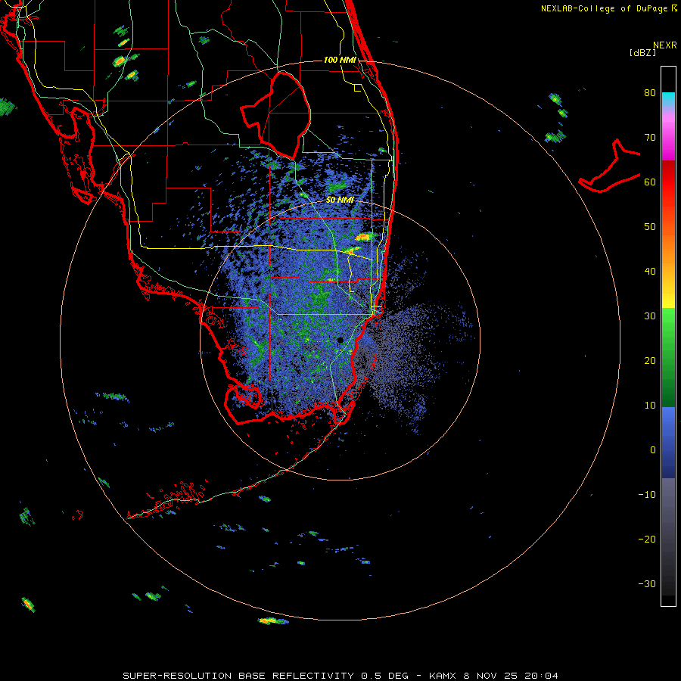
Task: Click the 20 value on the dBZ scale
Action: (650, 361)
